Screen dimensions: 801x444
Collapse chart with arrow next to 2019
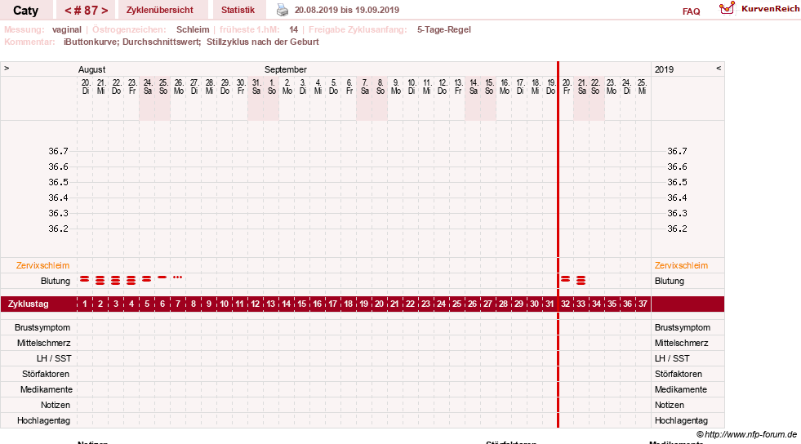tap(719, 69)
